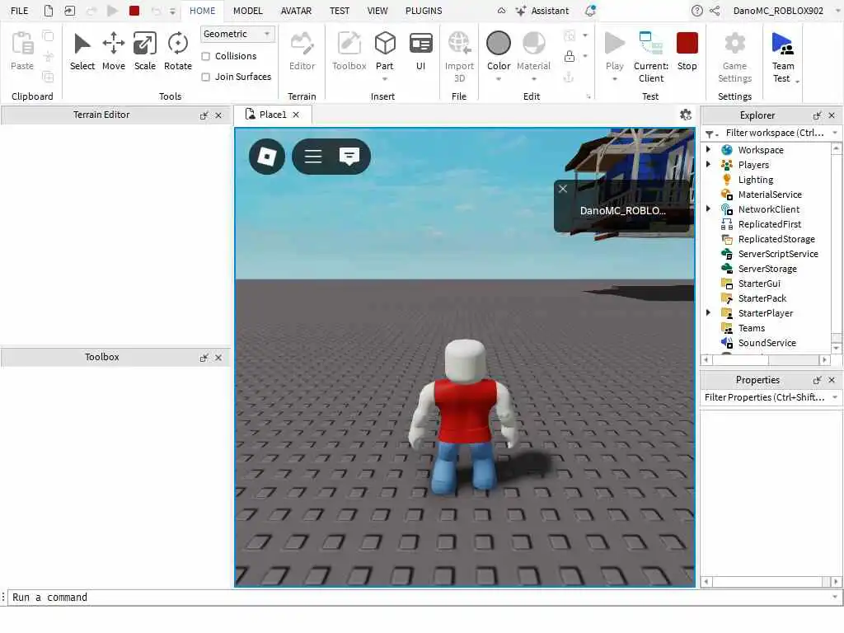
Task: Switch to the TEST ribbon tab
Action: [x=339, y=11]
